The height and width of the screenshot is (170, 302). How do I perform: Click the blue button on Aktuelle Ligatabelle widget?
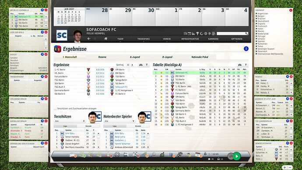point(42,10)
